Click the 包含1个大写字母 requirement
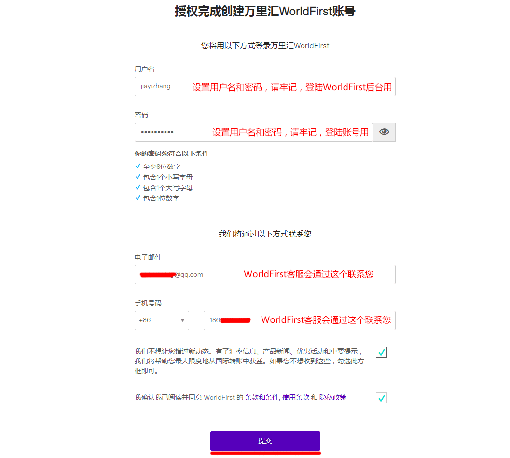This screenshot has height=458, width=510. coord(168,188)
